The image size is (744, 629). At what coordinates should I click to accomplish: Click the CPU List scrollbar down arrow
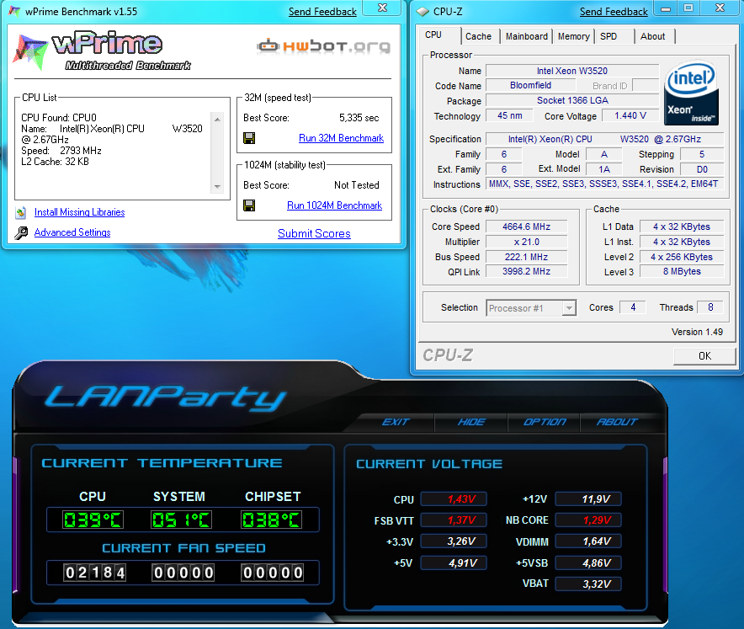pyautogui.click(x=217, y=187)
